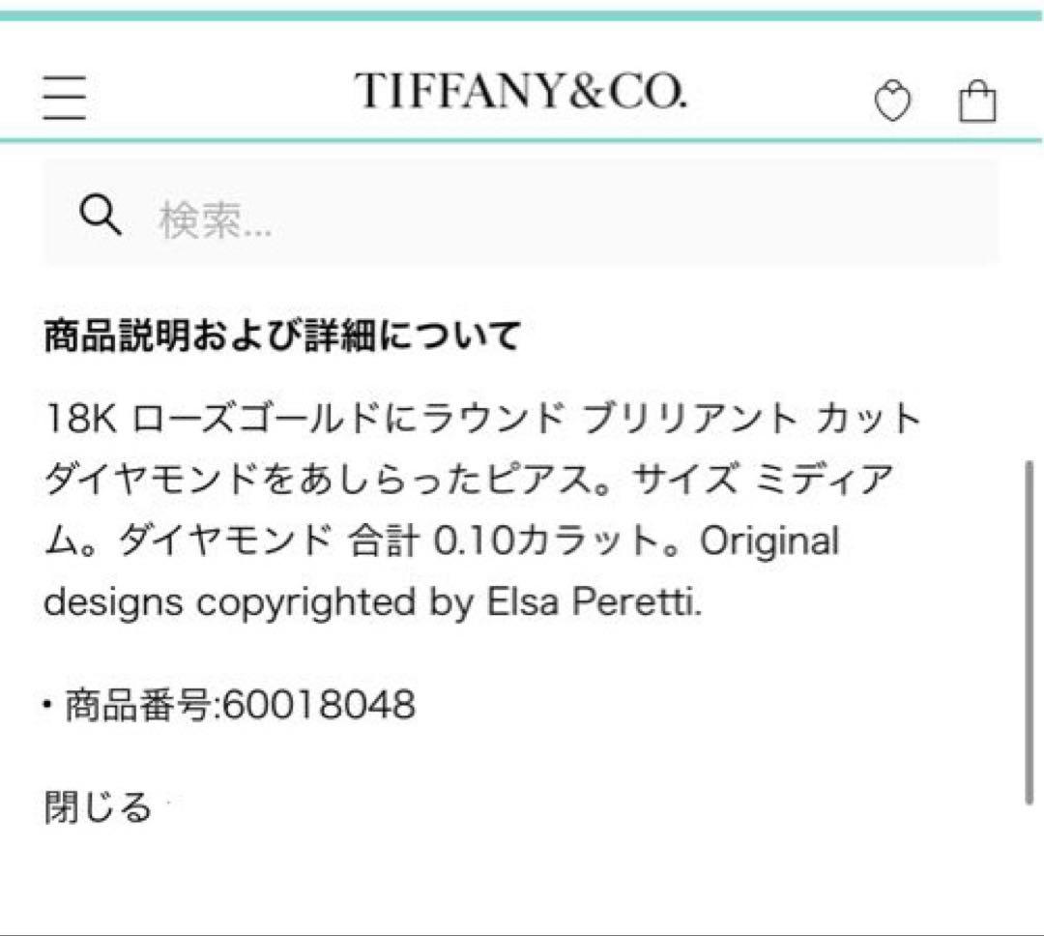Viewport: 1044px width, 936px height.
Task: Click inside the 検索 search field
Action: pos(387,218)
